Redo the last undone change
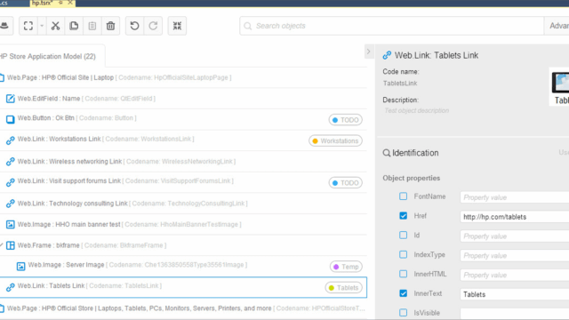Viewport: 569px width, 320px height. point(153,26)
